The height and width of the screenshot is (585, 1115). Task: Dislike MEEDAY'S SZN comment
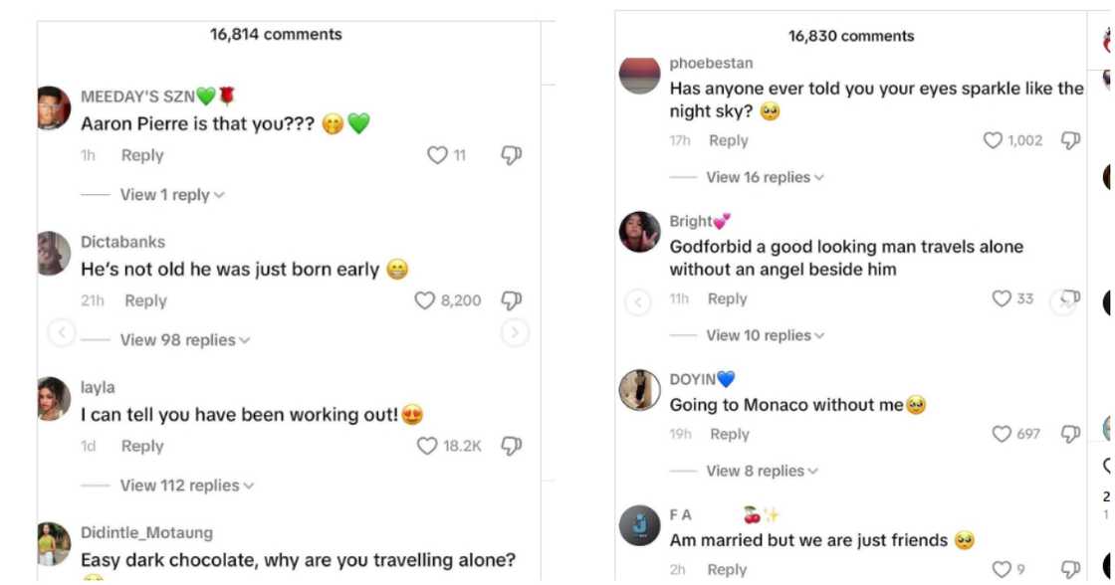[511, 155]
